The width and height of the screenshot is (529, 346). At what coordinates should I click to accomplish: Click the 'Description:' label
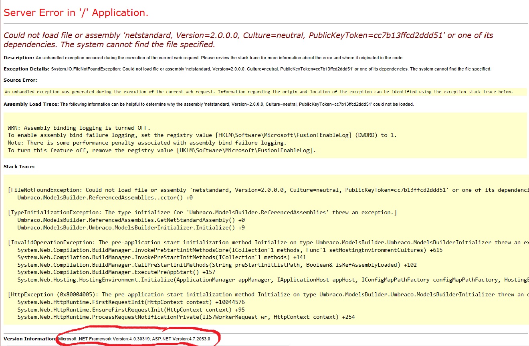click(x=18, y=57)
